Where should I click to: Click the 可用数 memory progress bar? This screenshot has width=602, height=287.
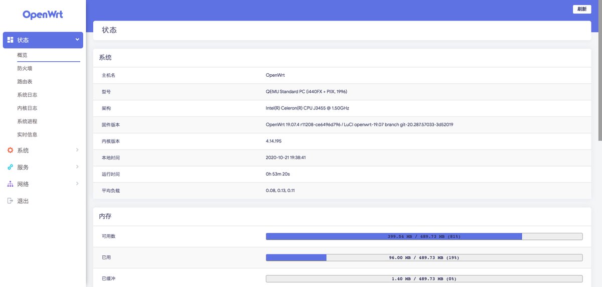pyautogui.click(x=424, y=236)
